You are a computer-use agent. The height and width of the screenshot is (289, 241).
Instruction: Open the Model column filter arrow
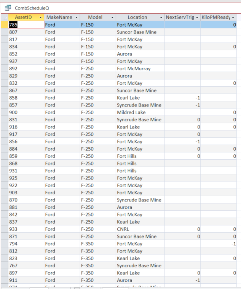(112, 17)
